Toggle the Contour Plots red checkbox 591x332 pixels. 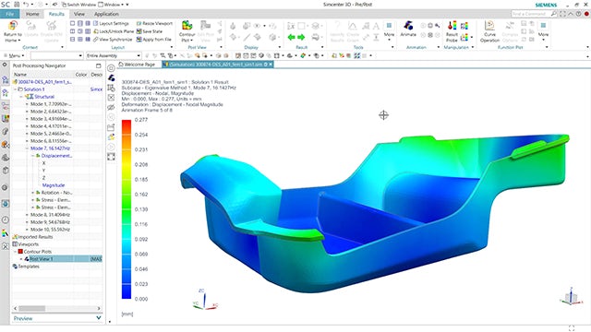(20, 252)
